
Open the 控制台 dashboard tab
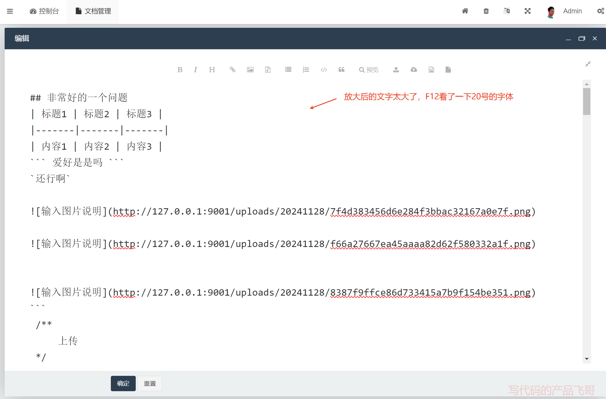(44, 11)
